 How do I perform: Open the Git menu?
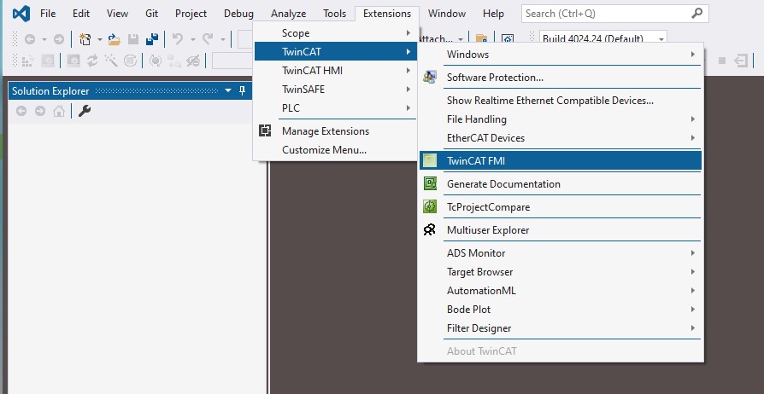(x=151, y=14)
